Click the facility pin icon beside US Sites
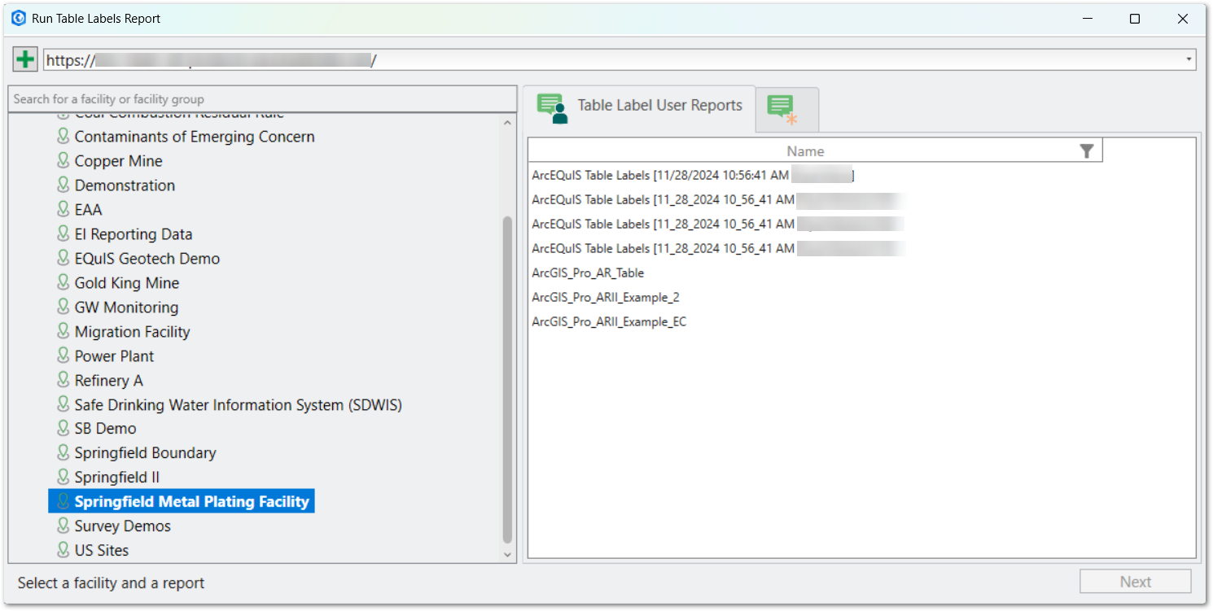The image size is (1213, 611). click(63, 550)
